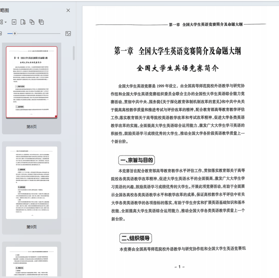The height and width of the screenshot is (278, 279).
Task: Click the running header text at the page top
Action: pos(206,25)
